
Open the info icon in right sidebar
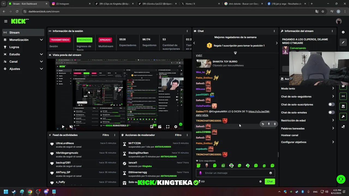tap(343, 32)
